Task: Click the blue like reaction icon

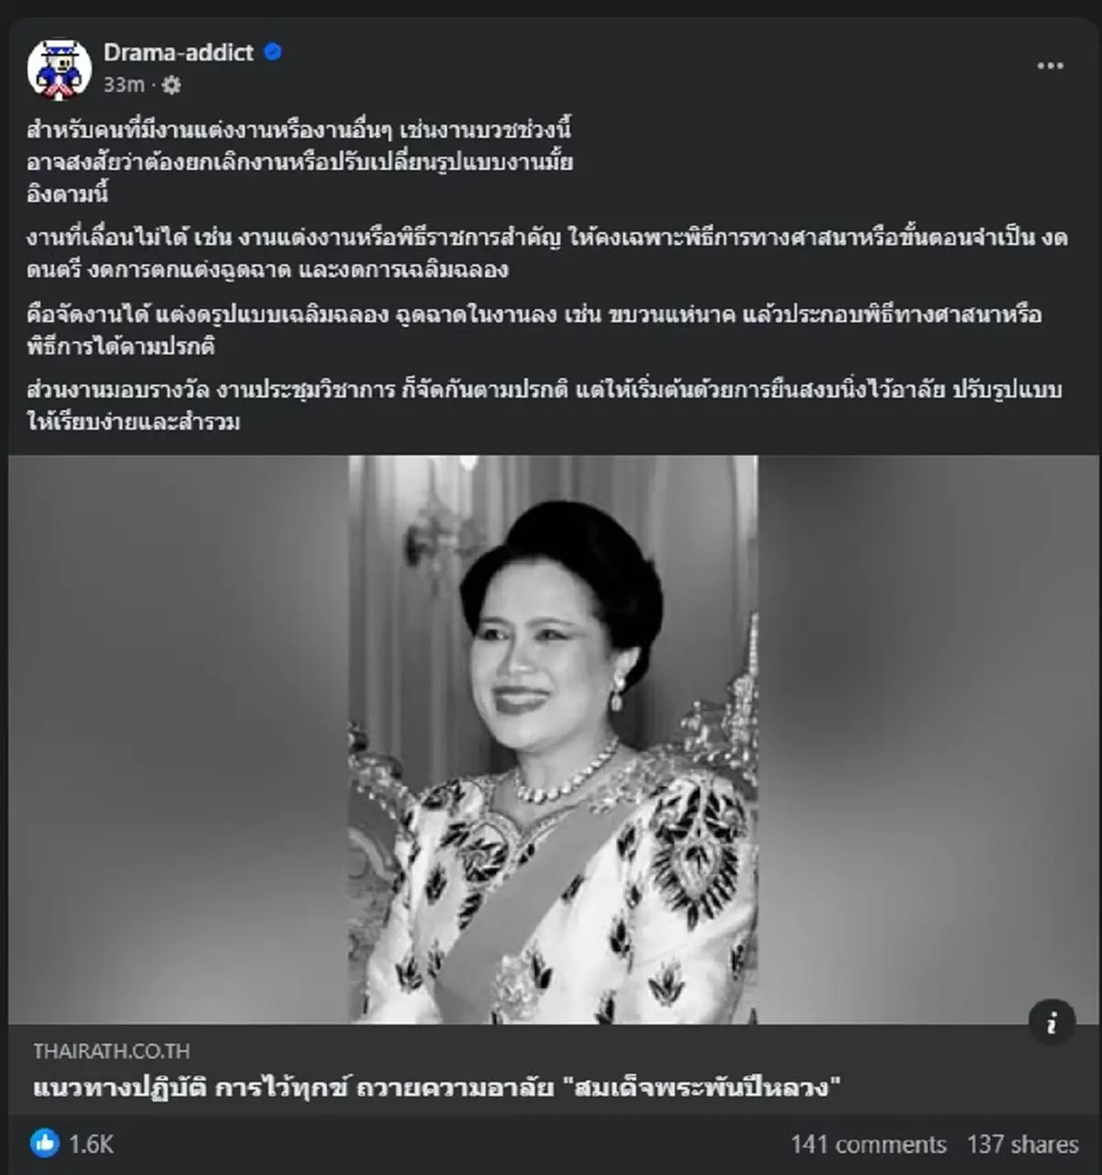Action: click(44, 1143)
